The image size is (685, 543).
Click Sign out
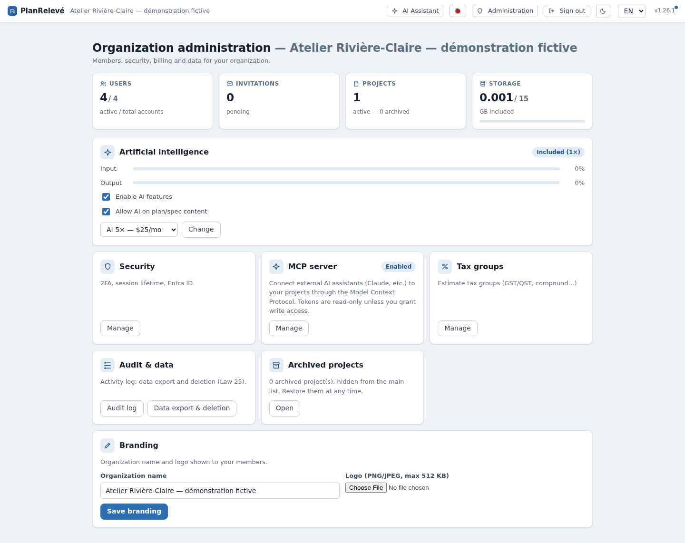point(567,11)
